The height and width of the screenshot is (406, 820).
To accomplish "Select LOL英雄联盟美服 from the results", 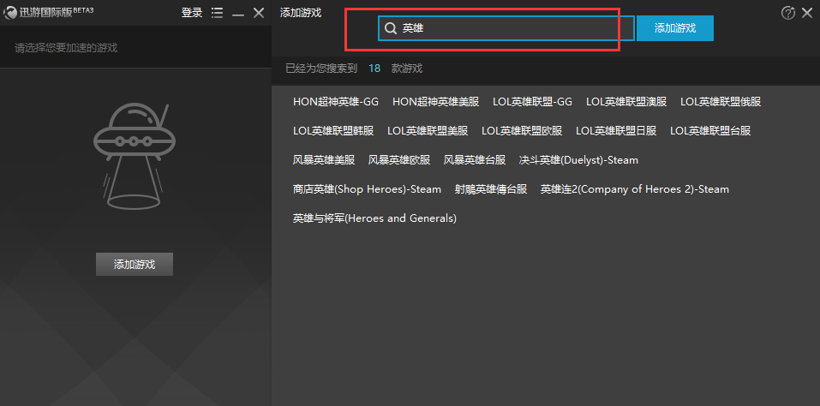I will [428, 131].
